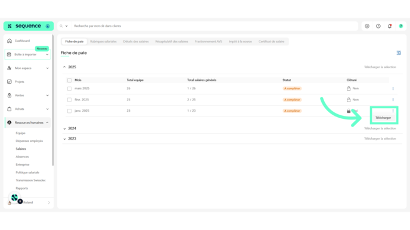Click the À compléter badge for févr. 2025
Viewport: 410px width, 230px height.
pyautogui.click(x=292, y=100)
